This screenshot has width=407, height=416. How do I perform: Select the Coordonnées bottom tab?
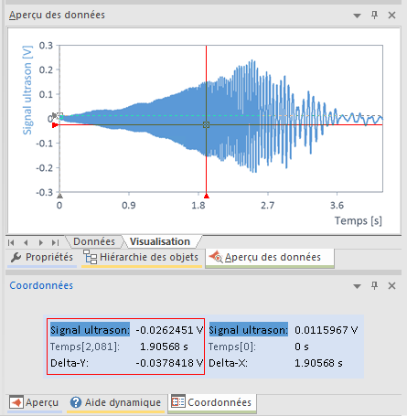(x=212, y=402)
